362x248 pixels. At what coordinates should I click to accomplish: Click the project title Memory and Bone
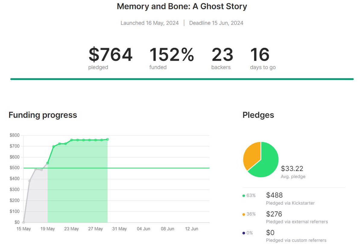click(182, 6)
